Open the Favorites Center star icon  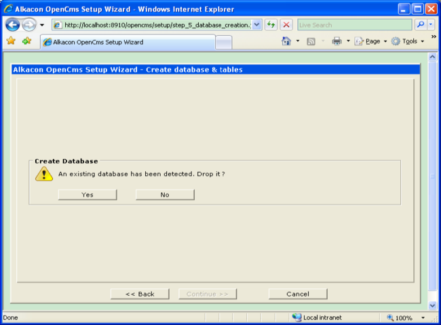tap(12, 41)
